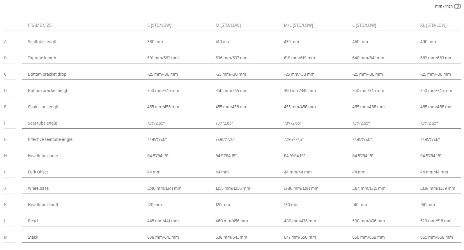Viewport: 464px width, 250px height.
Task: Select the Stack row label
Action: (33, 237)
